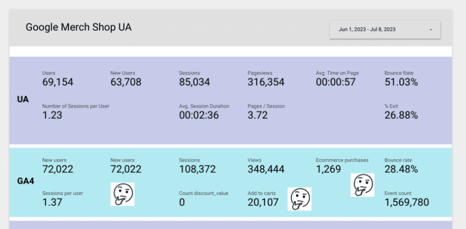The image size is (466, 229).
Task: Click the GA4 Bounce rate value 28.48%
Action: tap(401, 170)
